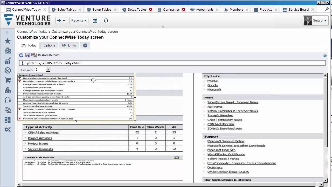Open Quick Add with the plus icon
Viewport: 332px width, 187px height.
[59, 20]
